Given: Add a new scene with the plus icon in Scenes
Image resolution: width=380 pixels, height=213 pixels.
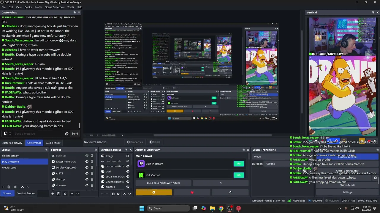Looking at the screenshot, I should point(3,187).
